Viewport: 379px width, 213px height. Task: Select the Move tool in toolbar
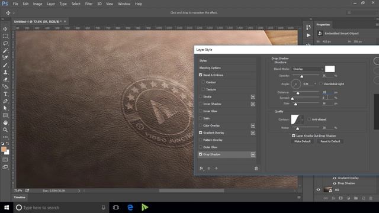point(5,29)
